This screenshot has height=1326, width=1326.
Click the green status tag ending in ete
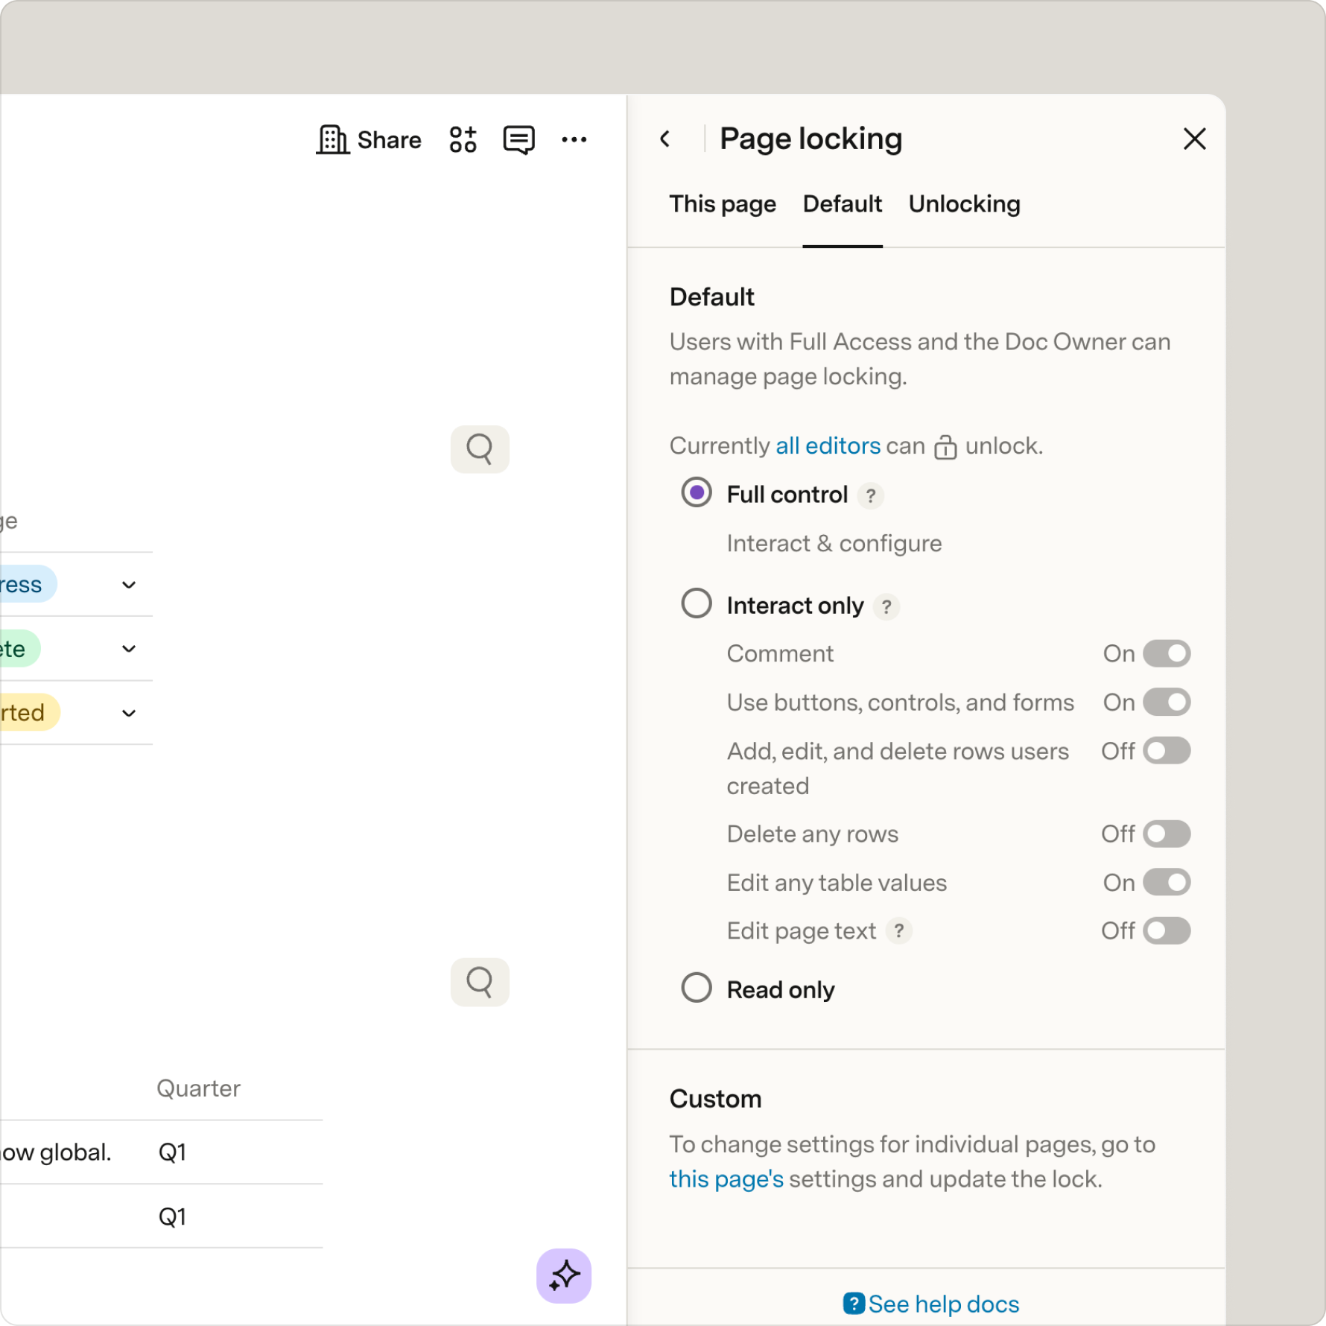[19, 649]
